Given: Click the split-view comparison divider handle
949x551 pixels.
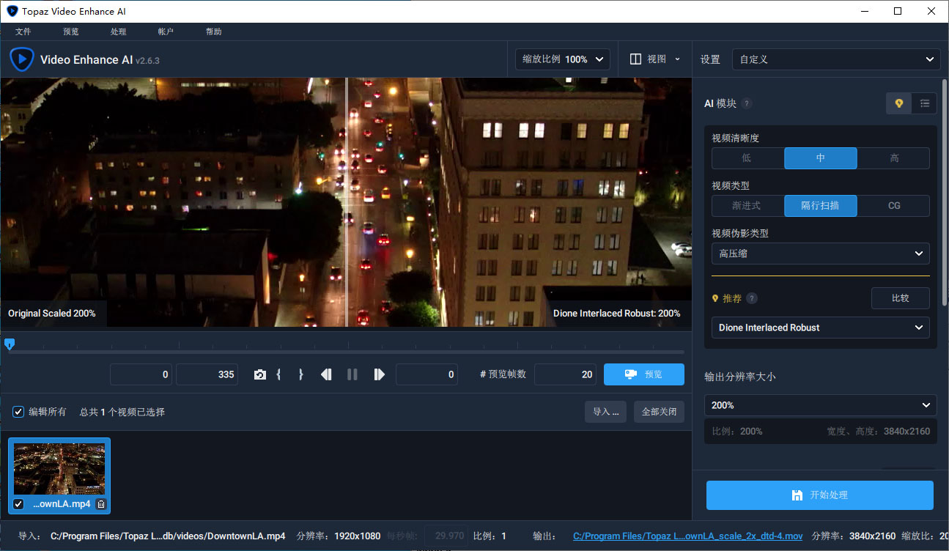Looking at the screenshot, I should click(347, 202).
